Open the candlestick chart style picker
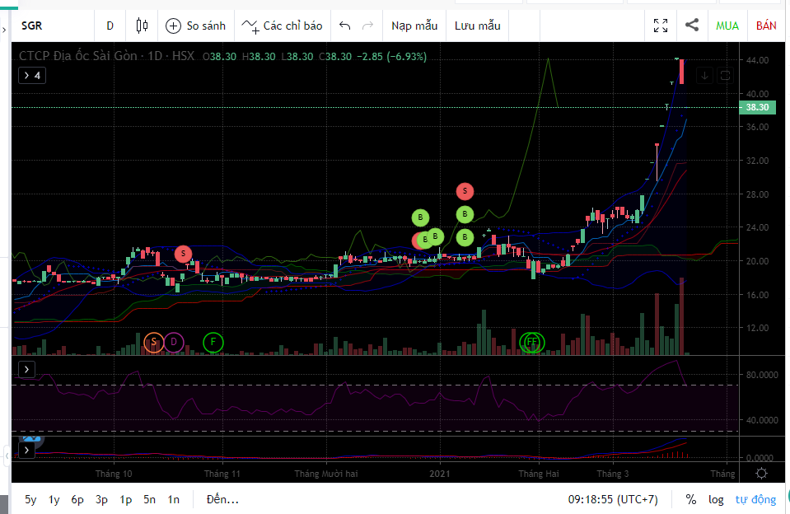Image resolution: width=790 pixels, height=514 pixels. 142,26
